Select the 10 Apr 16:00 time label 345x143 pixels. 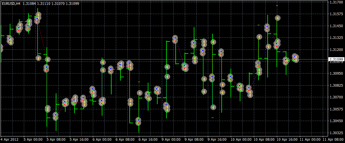(286, 140)
